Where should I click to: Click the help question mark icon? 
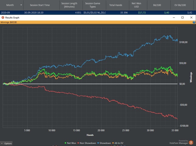(x=194, y=22)
